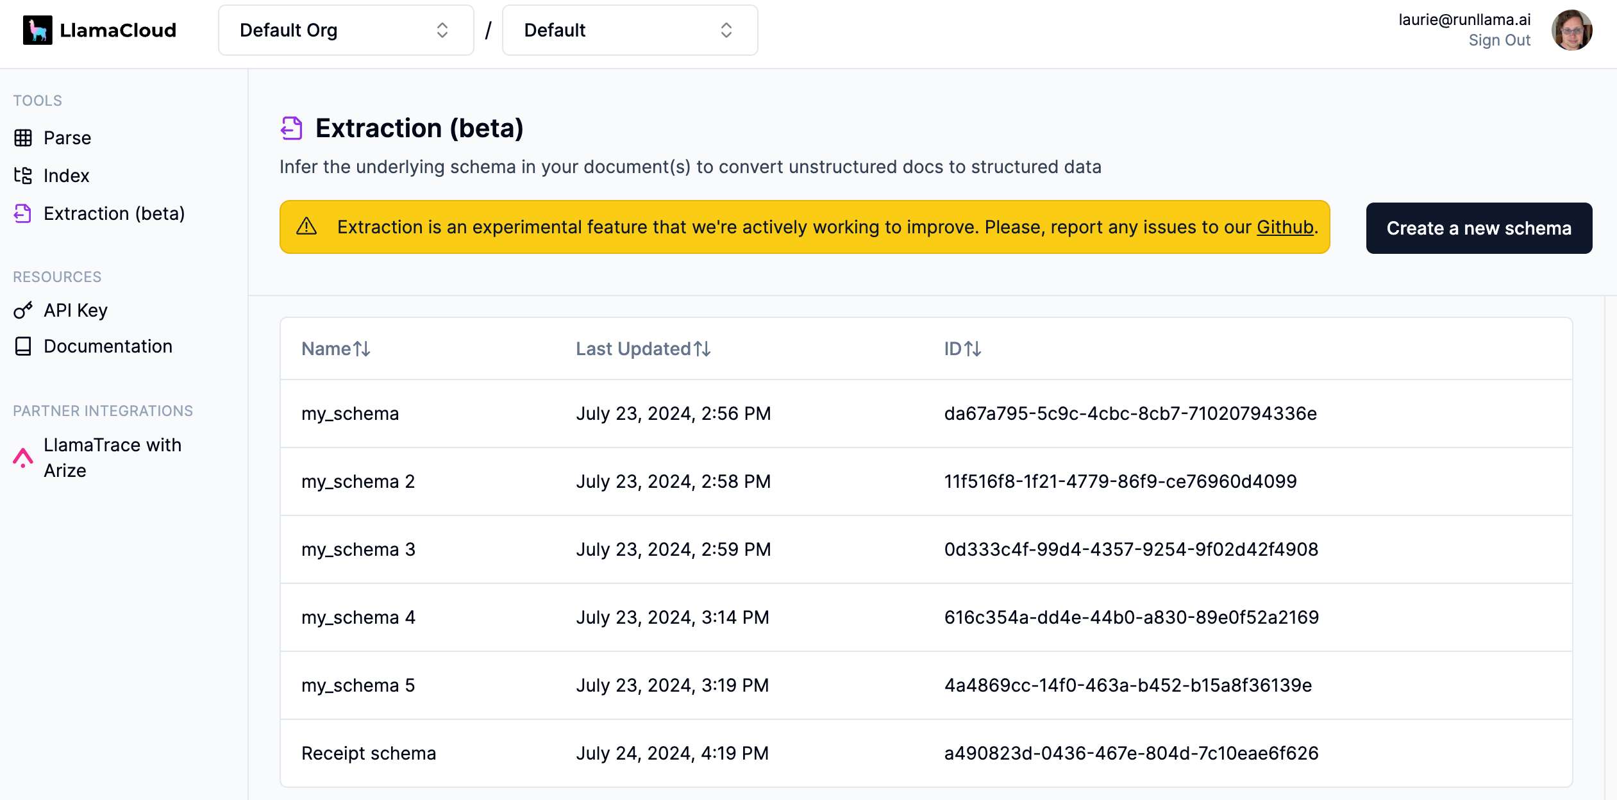
Task: Open the my_schema 5 schema
Action: click(x=926, y=685)
